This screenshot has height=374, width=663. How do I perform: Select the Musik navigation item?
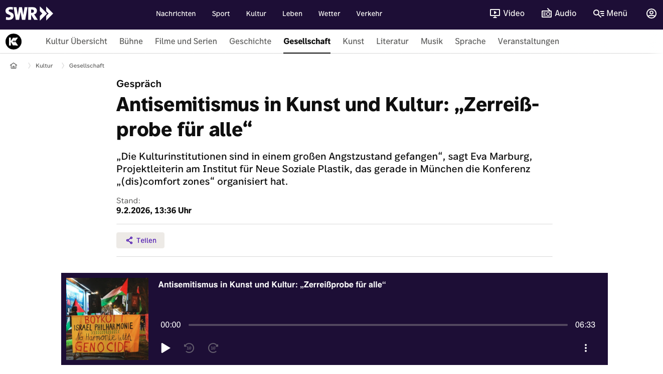click(431, 41)
